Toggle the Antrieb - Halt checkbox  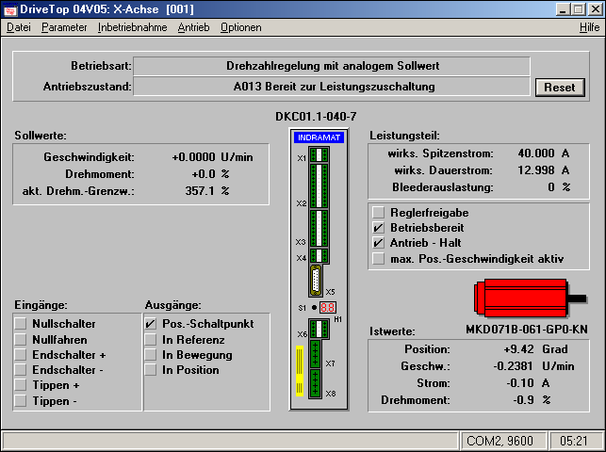(x=378, y=243)
